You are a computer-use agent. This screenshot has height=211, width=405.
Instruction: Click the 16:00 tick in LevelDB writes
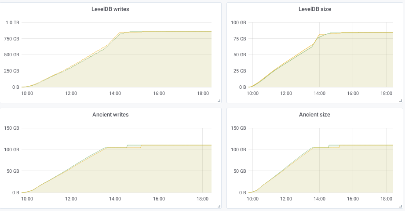tap(159, 93)
